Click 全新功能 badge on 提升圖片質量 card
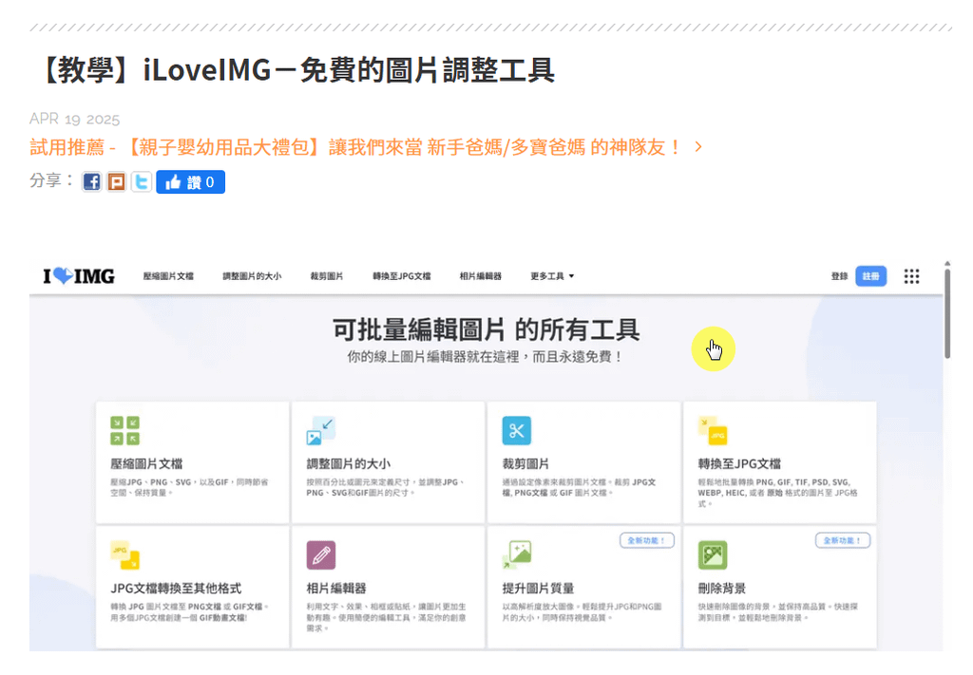Viewport: 973px width, 675px height. 646,540
